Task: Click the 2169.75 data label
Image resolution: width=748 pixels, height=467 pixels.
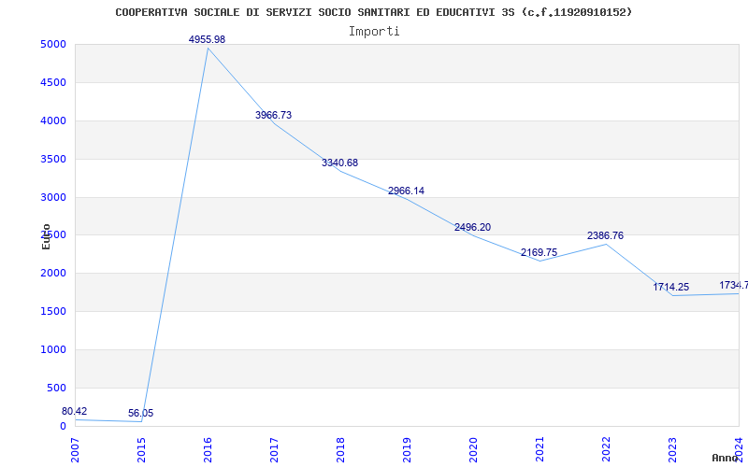Action: 539,252
